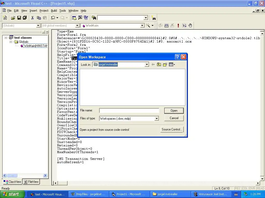
Task: Go back in Open Workspace dialog
Action: (153, 64)
